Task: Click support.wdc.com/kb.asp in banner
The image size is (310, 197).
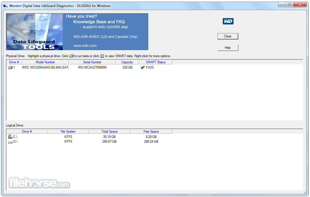Action: coord(105,27)
